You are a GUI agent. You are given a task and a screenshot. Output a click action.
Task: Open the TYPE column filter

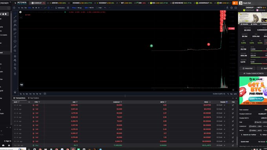[x=39, y=102]
